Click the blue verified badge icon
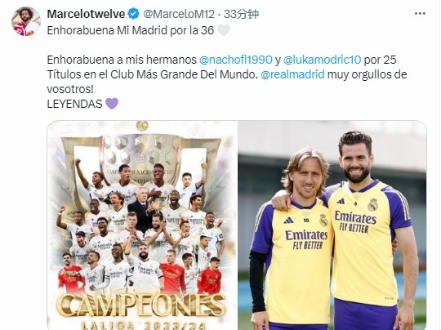Image resolution: width=441 pixels, height=330 pixels. [134, 14]
